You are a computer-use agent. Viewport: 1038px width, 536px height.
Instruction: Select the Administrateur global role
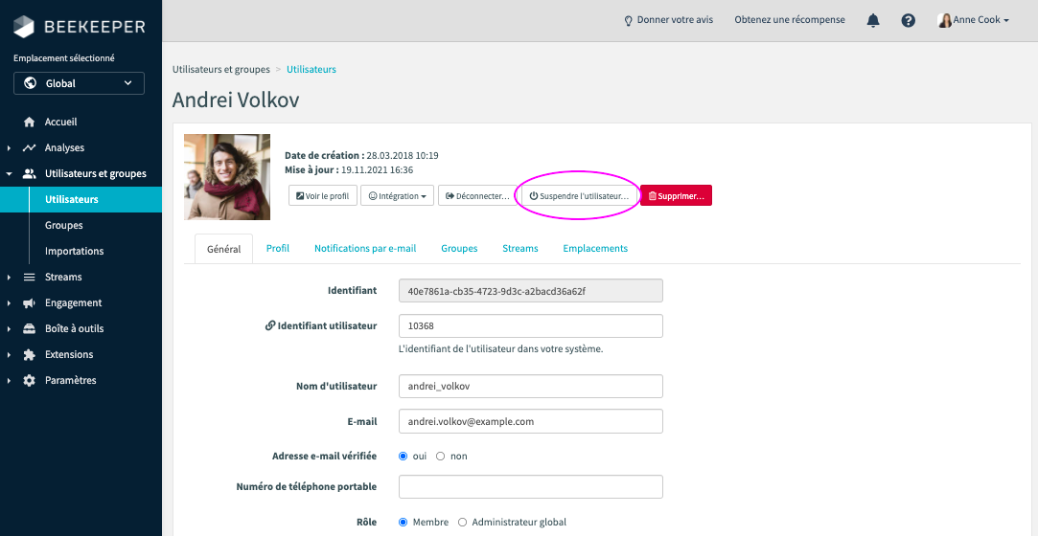pos(463,523)
